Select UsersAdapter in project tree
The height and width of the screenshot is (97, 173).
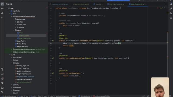(x=24, y=36)
